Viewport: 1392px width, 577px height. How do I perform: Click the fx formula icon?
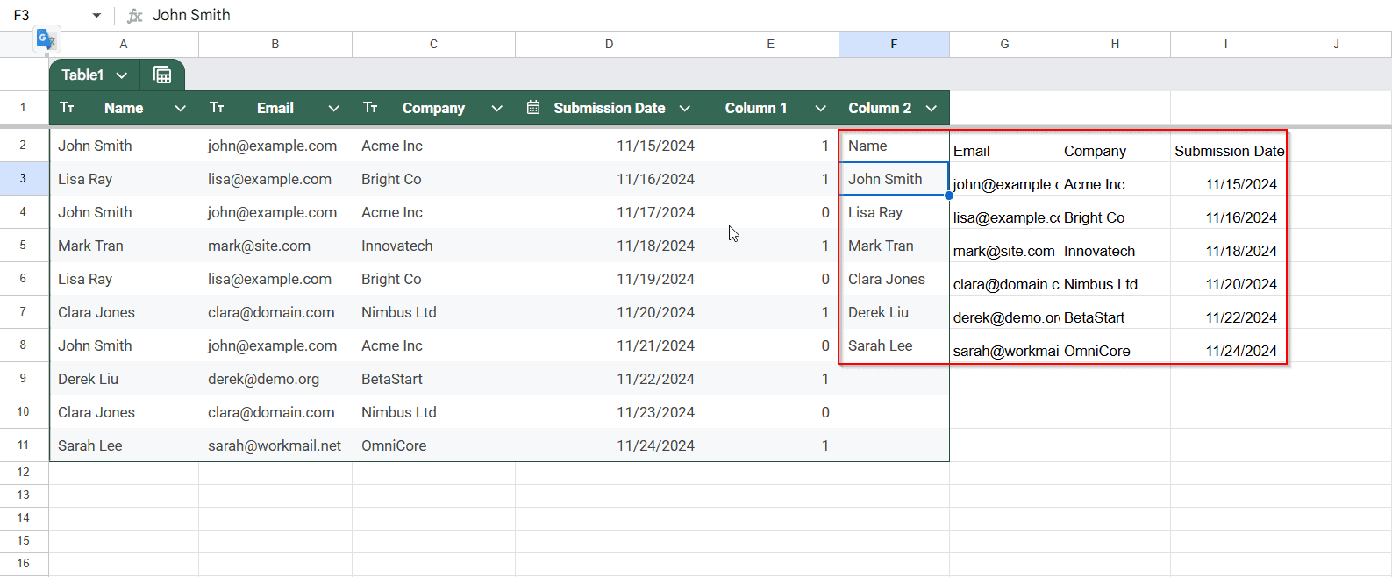(x=134, y=15)
